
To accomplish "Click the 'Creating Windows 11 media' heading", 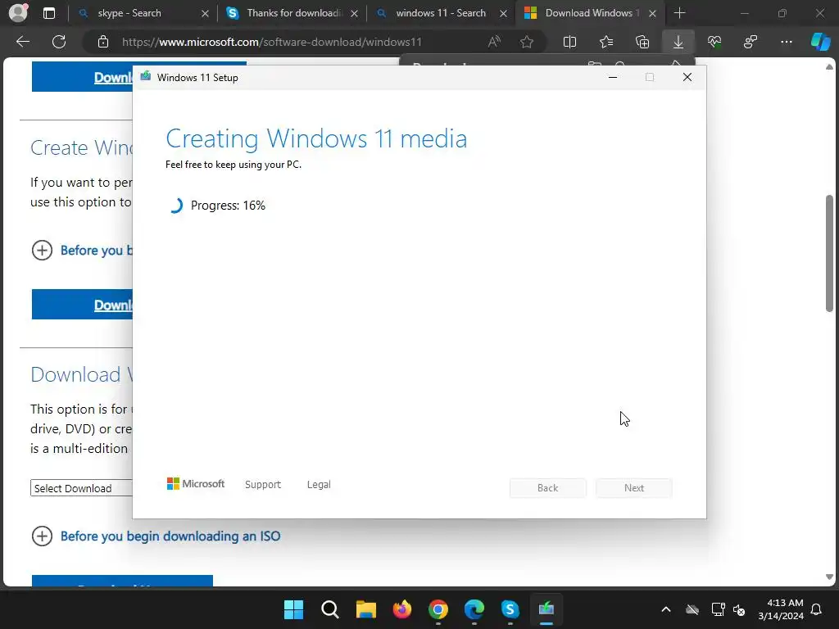I will tap(316, 138).
